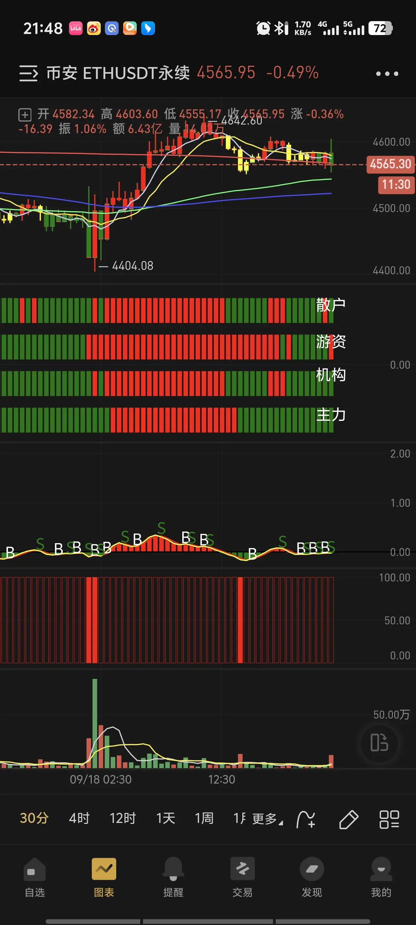
Task: Tap the 游资 indicator row label
Action: click(x=330, y=342)
